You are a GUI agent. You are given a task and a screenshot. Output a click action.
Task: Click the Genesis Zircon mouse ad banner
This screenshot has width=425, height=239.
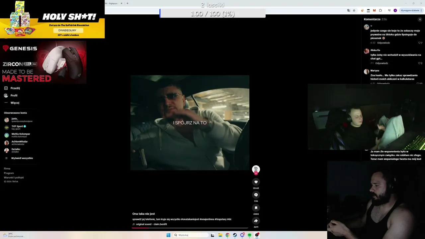(x=43, y=62)
